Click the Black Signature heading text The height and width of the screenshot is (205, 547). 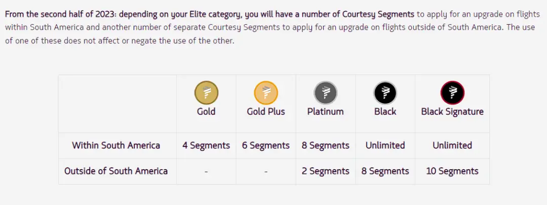[452, 112]
